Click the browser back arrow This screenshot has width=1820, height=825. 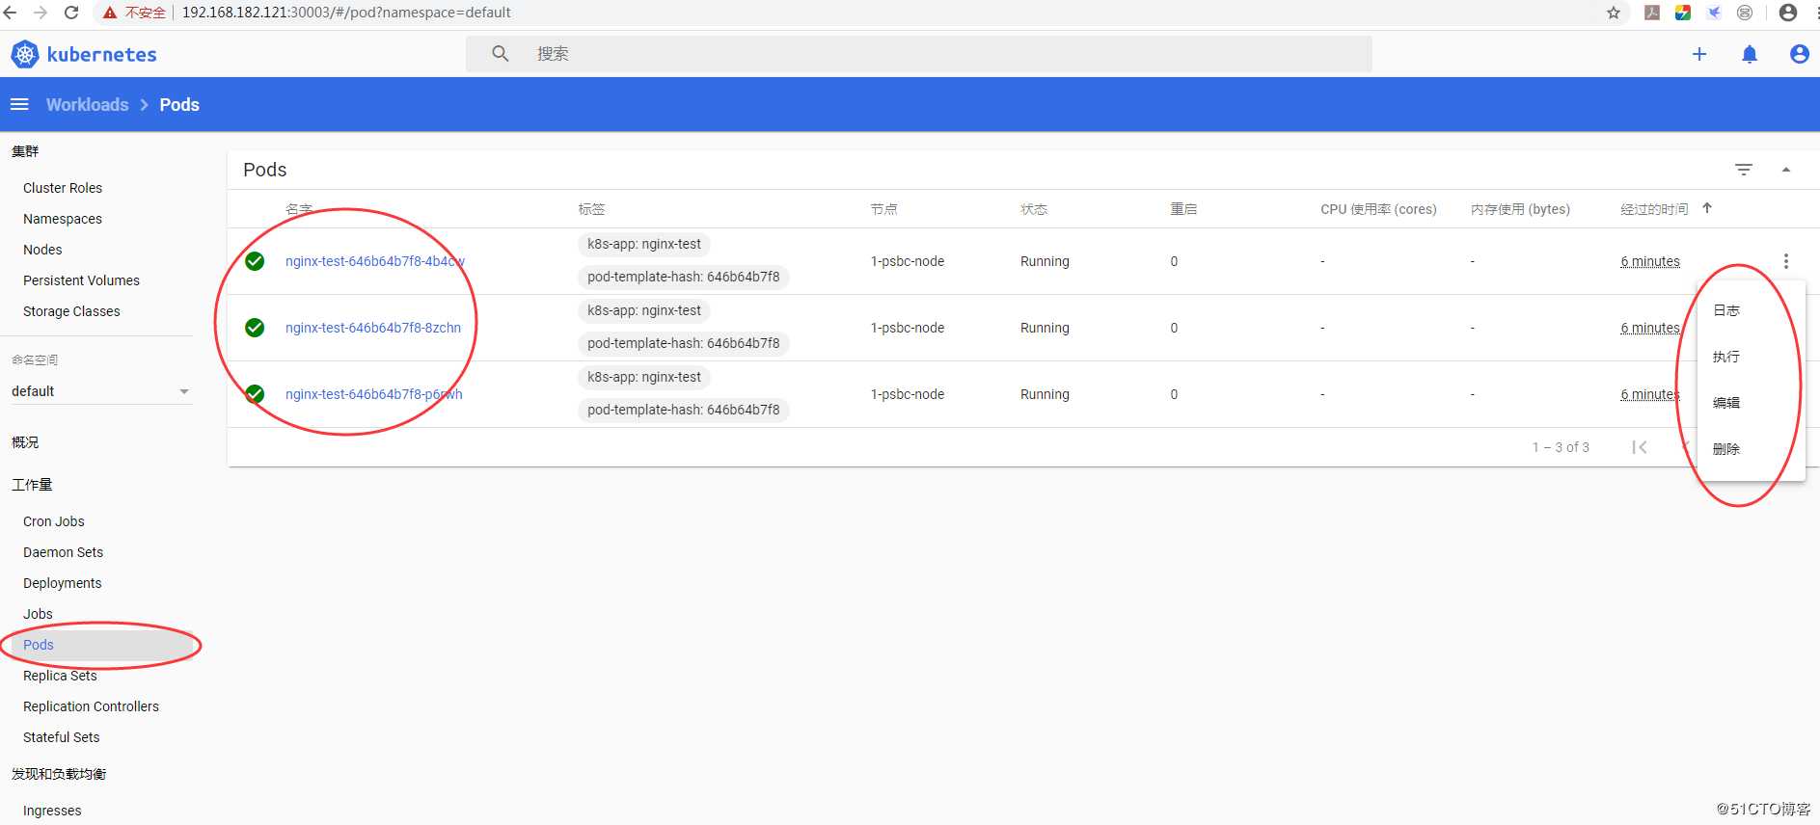coord(11,13)
